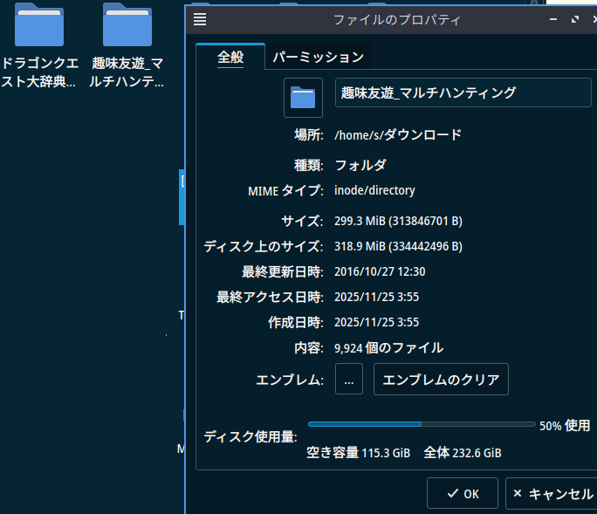Select the 趣味友遊_マルチハンテ desktop folder icon
The width and height of the screenshot is (597, 514).
[127, 26]
